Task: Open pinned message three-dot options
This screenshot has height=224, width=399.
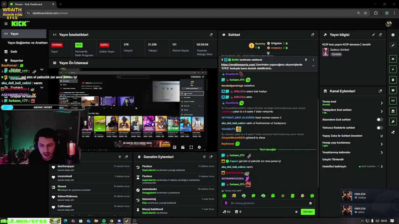Action: (x=313, y=60)
